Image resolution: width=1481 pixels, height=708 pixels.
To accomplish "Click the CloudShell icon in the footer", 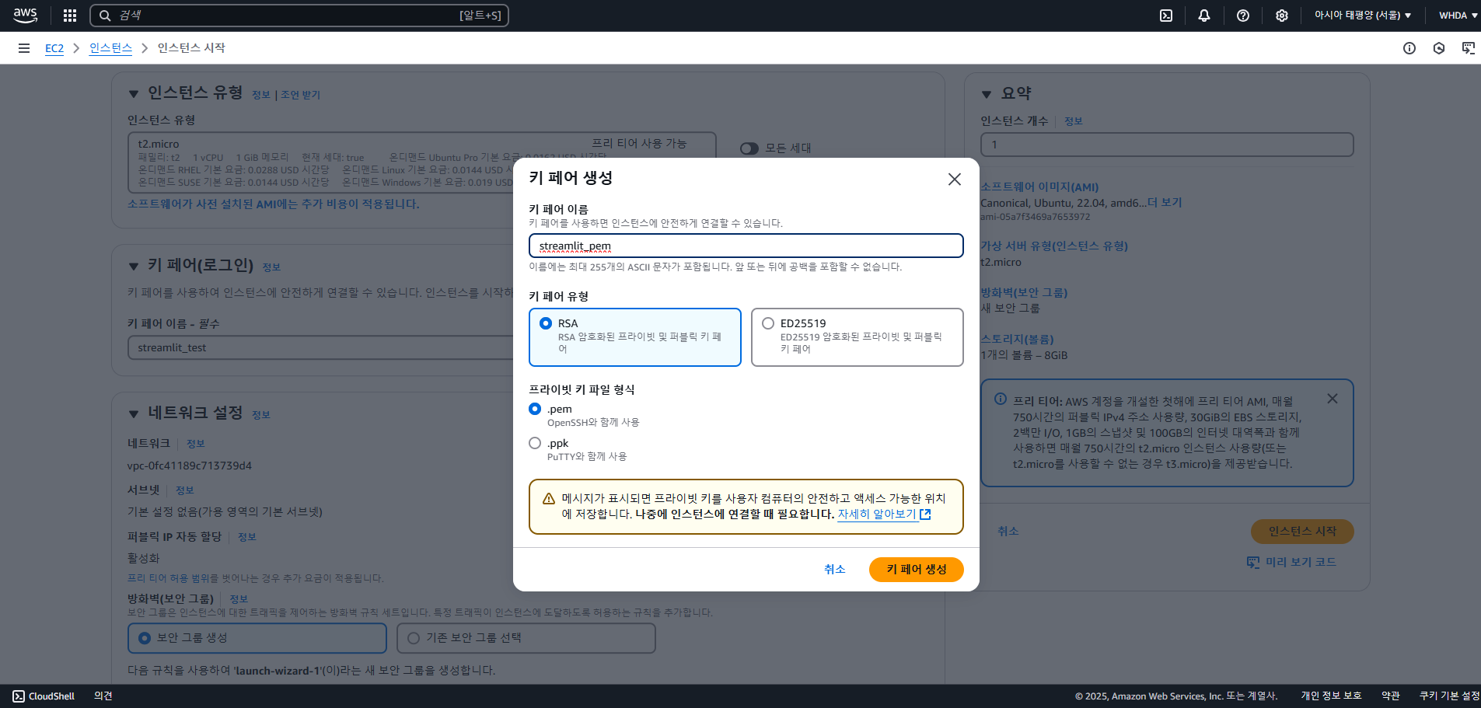I will 19,696.
